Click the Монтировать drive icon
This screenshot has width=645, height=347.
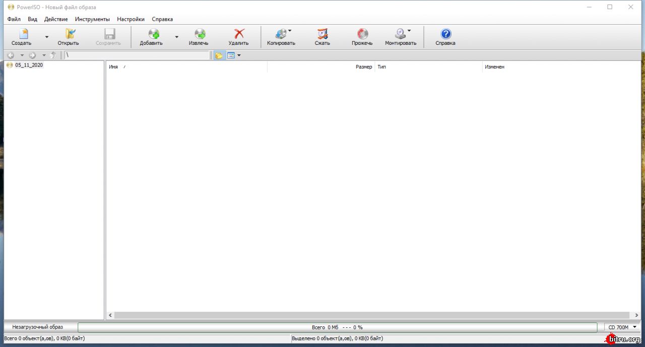pos(400,34)
